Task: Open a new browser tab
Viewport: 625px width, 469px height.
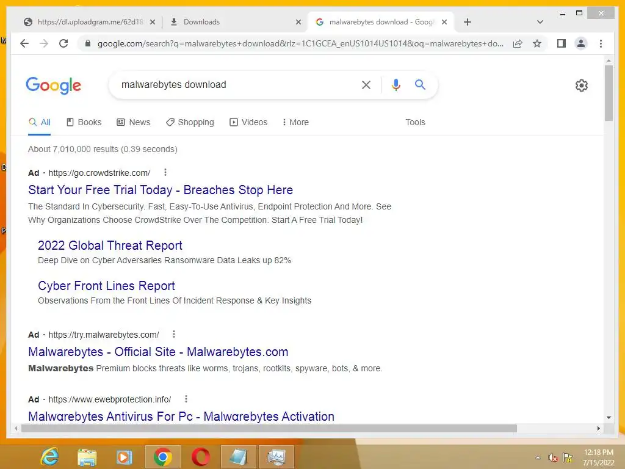Action: pos(468,22)
